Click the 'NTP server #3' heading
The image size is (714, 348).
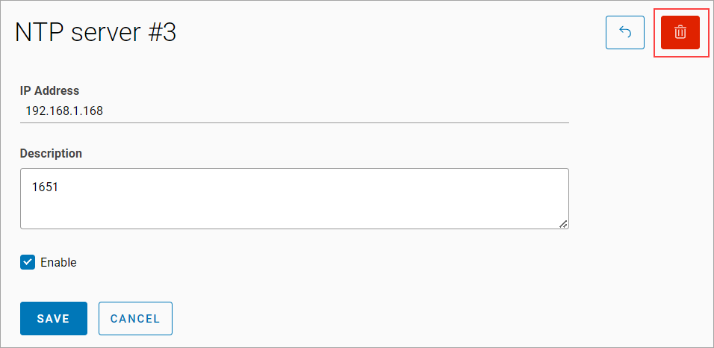coord(96,33)
